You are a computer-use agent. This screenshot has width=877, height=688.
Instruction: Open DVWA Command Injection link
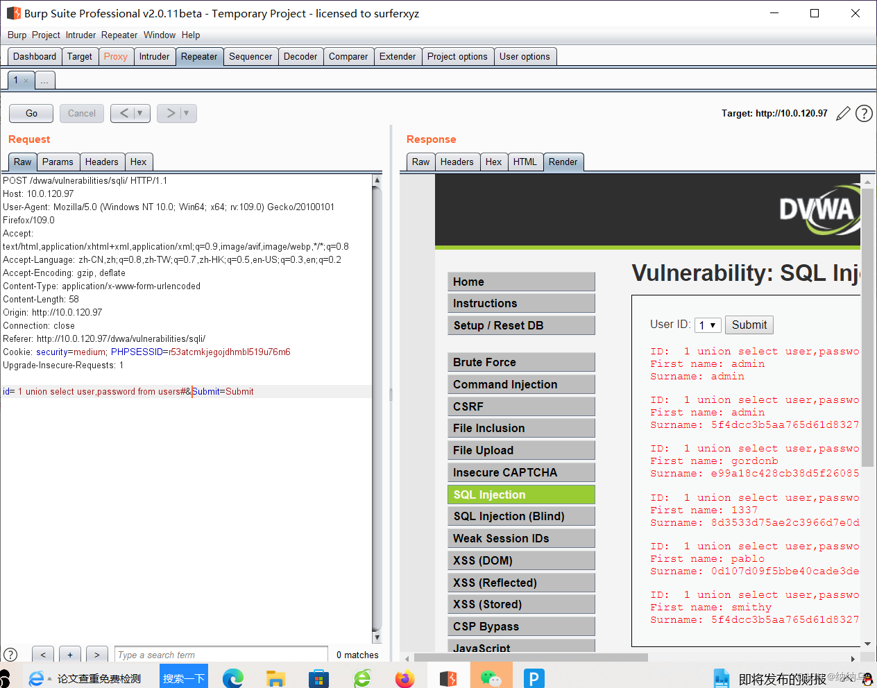pyautogui.click(x=521, y=384)
